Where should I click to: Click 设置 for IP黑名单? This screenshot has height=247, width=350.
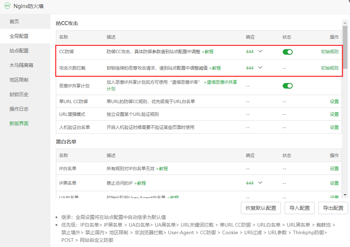pos(334,183)
